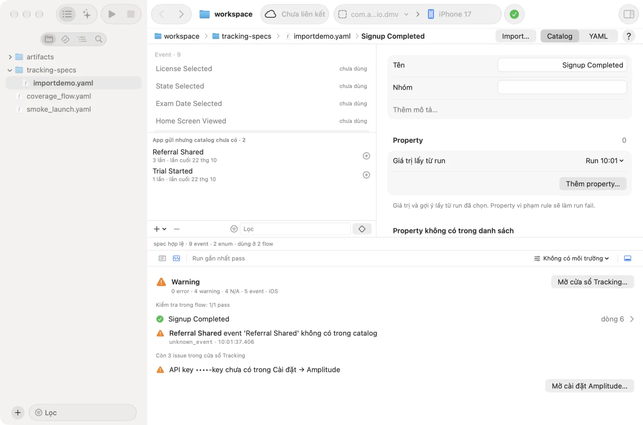
Task: Show the log list view icon
Action: (162, 258)
